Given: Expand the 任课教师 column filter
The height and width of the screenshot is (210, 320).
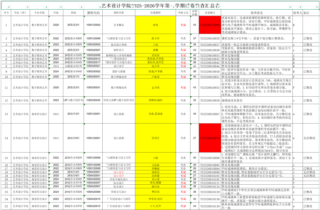Looking at the screenshot, I should coord(174,7).
